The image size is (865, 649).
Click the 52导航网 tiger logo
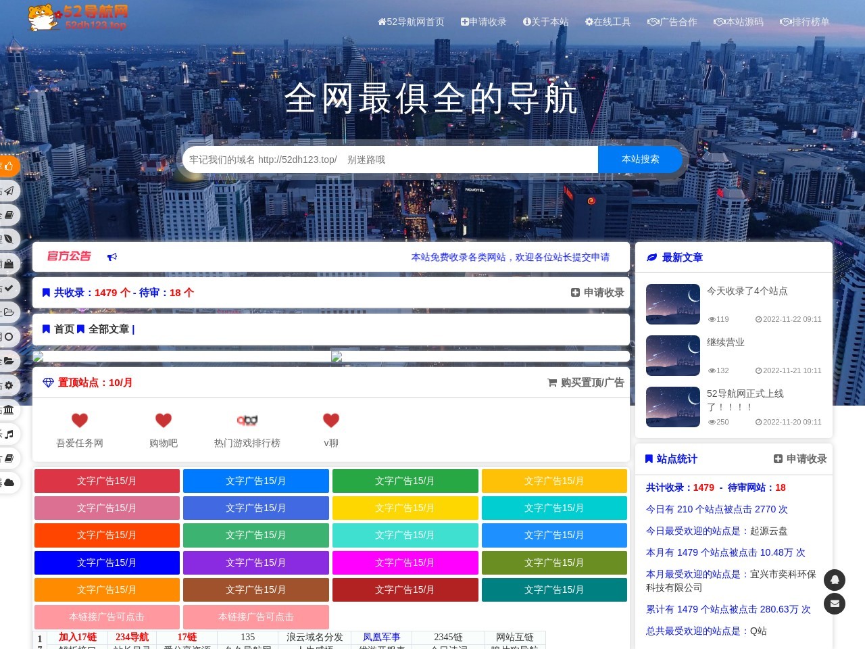point(77,18)
